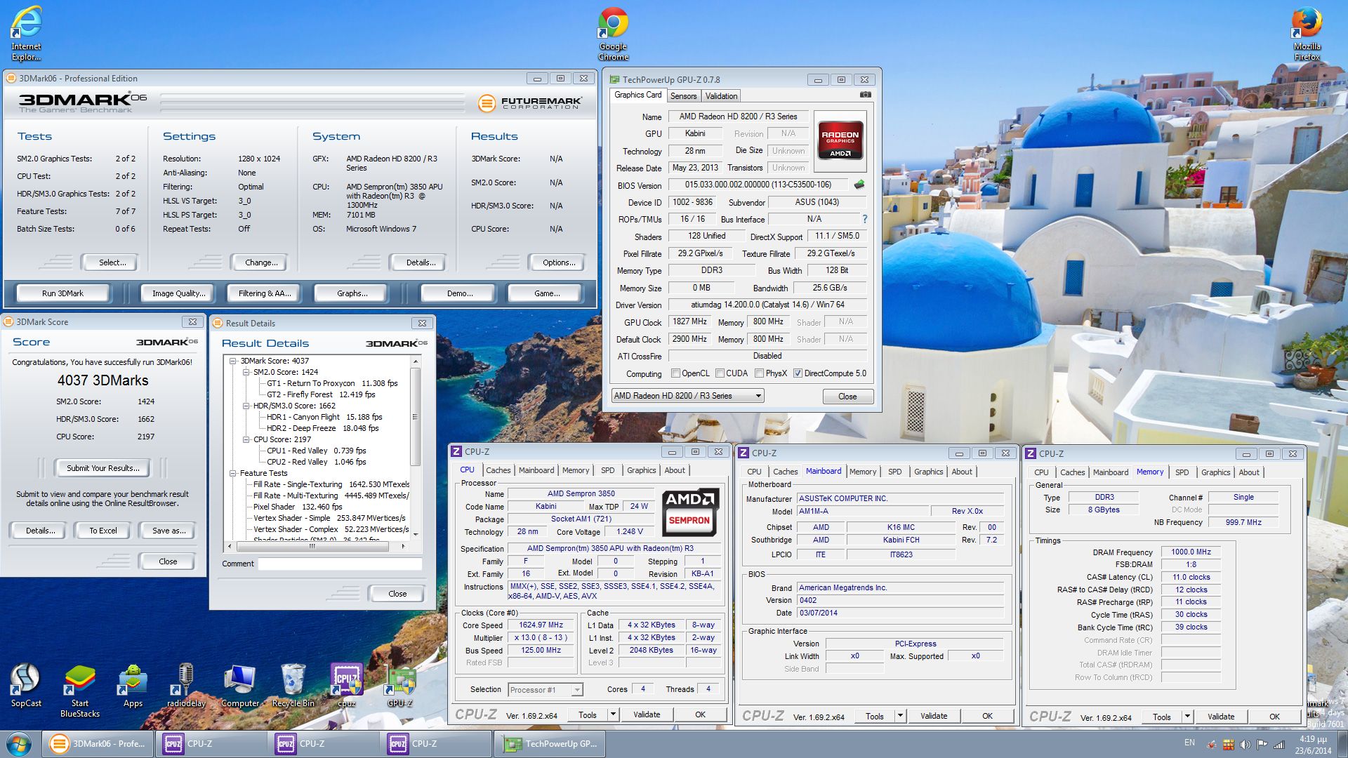Click Save as button in 3DMark Score
The height and width of the screenshot is (758, 1348).
pos(168,531)
